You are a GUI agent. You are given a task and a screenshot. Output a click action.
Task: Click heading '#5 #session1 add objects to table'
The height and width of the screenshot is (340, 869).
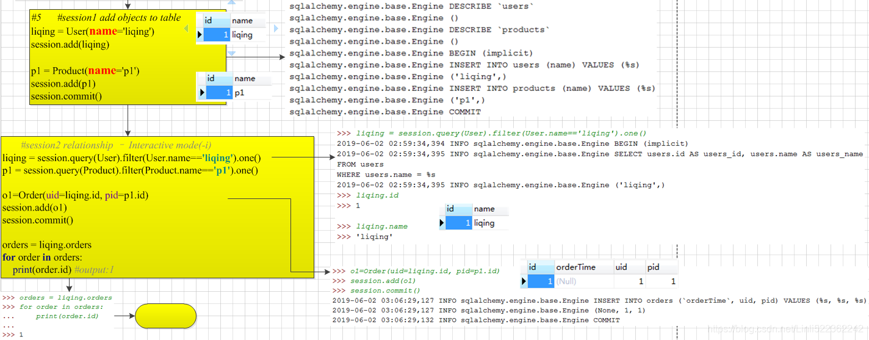(x=106, y=18)
